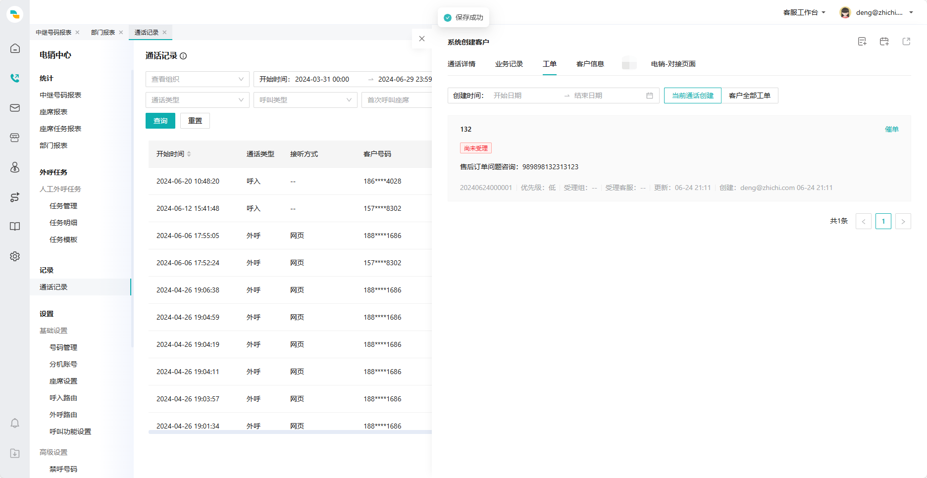This screenshot has height=478, width=927.
Task: Open the download center icon
Action: [15, 453]
